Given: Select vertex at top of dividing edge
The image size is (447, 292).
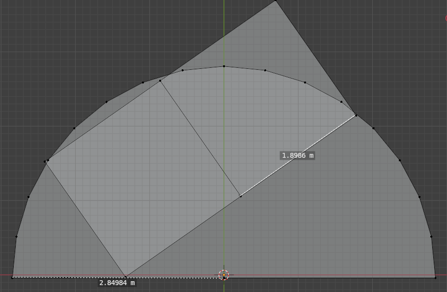Looking at the screenshot, I should click(x=160, y=81).
